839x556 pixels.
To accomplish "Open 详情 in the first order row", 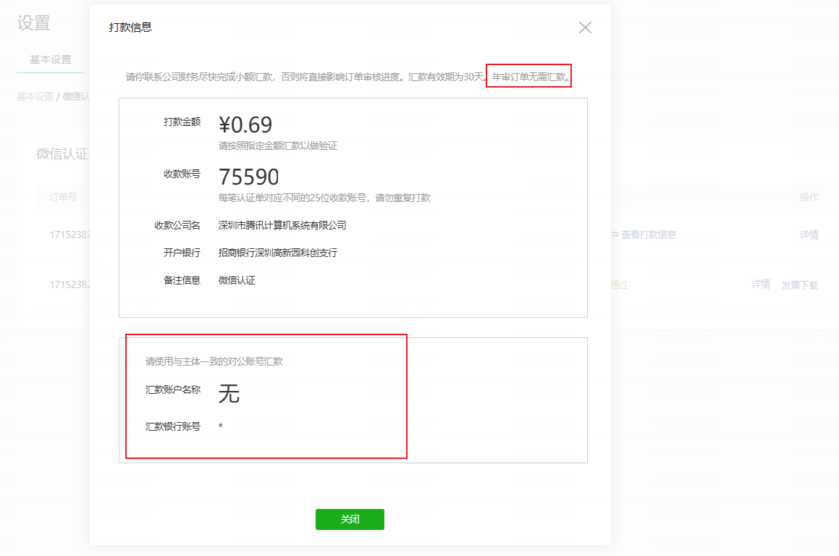I will pyautogui.click(x=809, y=235).
